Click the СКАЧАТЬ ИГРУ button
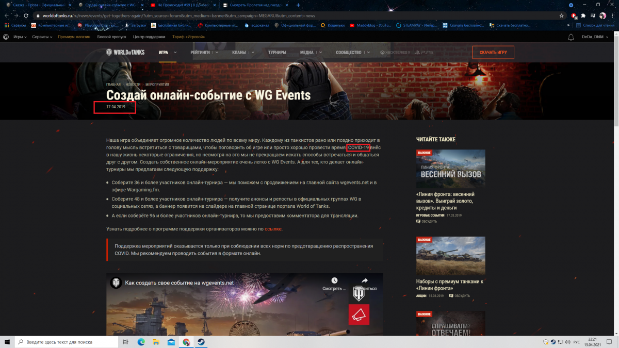This screenshot has width=619, height=348. point(493,53)
